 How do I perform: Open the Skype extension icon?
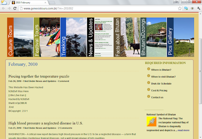tap(186, 9)
